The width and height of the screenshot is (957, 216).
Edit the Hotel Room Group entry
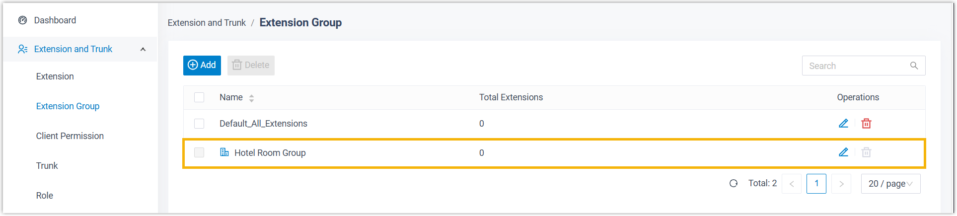843,152
